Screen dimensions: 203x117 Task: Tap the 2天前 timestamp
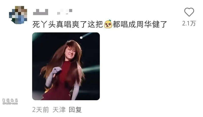[x=41, y=110]
